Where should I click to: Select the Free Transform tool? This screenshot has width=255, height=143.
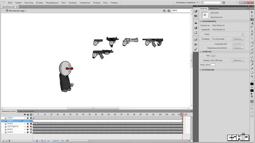(252, 19)
